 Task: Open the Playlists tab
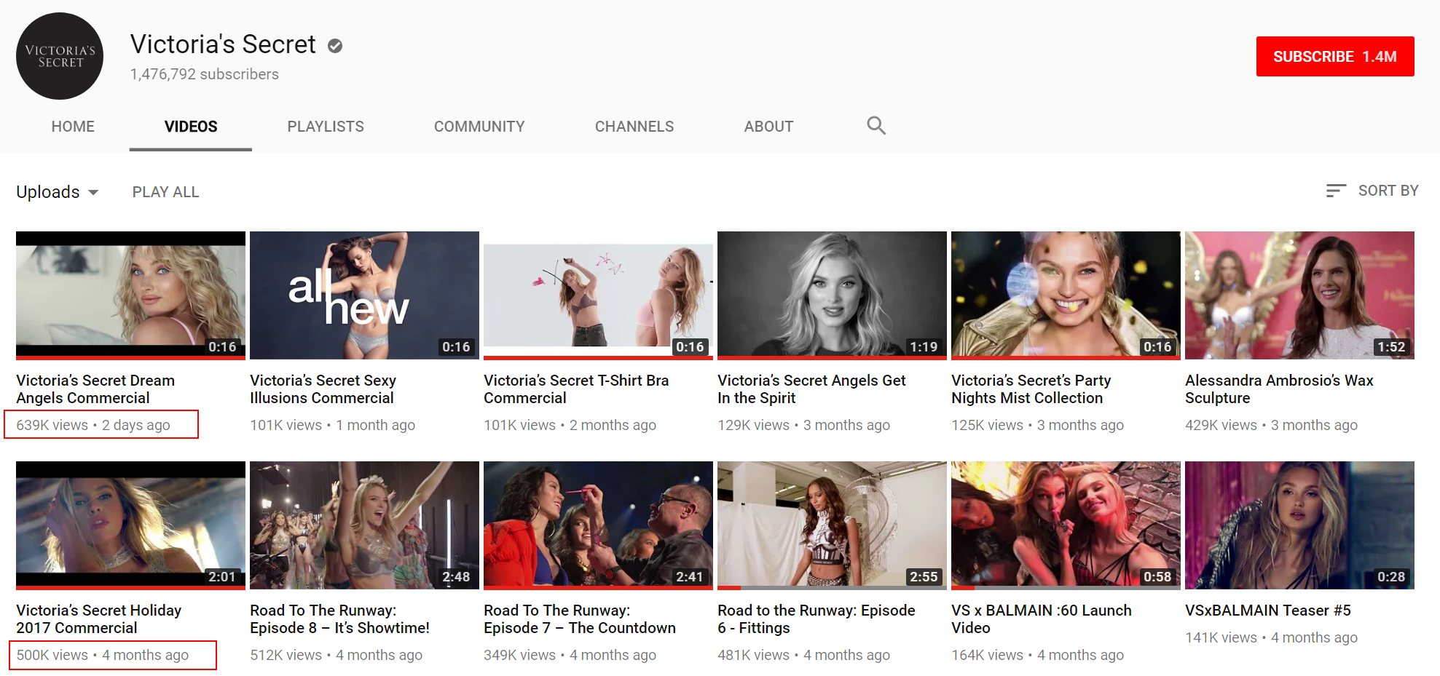326,127
